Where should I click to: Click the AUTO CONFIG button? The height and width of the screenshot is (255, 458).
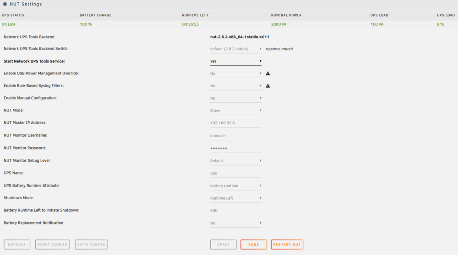click(x=91, y=244)
